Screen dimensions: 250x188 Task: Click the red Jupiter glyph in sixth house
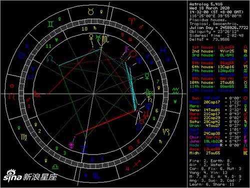[x=146, y=114]
